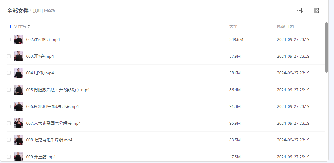
Task: Click the 修改日期 column header
Action: pos(285,26)
